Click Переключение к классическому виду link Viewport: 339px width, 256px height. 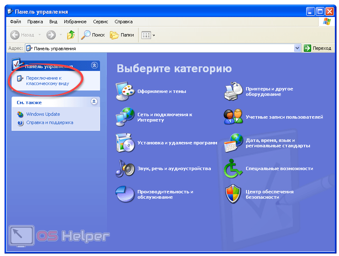click(47, 80)
